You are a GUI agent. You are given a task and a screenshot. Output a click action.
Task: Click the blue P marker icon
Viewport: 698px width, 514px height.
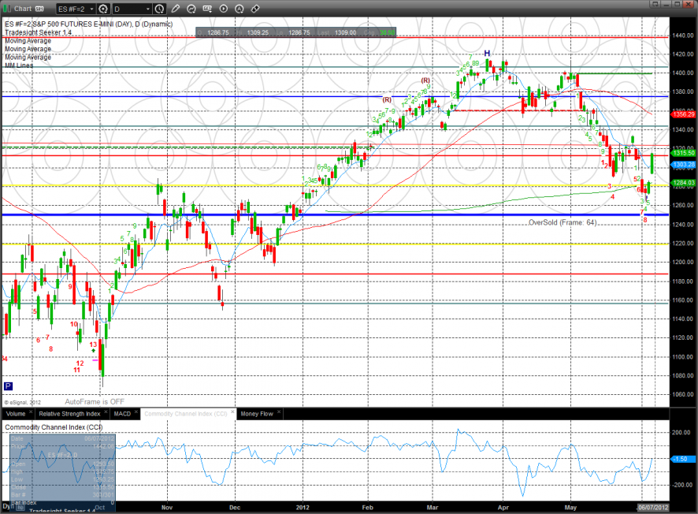[8, 386]
